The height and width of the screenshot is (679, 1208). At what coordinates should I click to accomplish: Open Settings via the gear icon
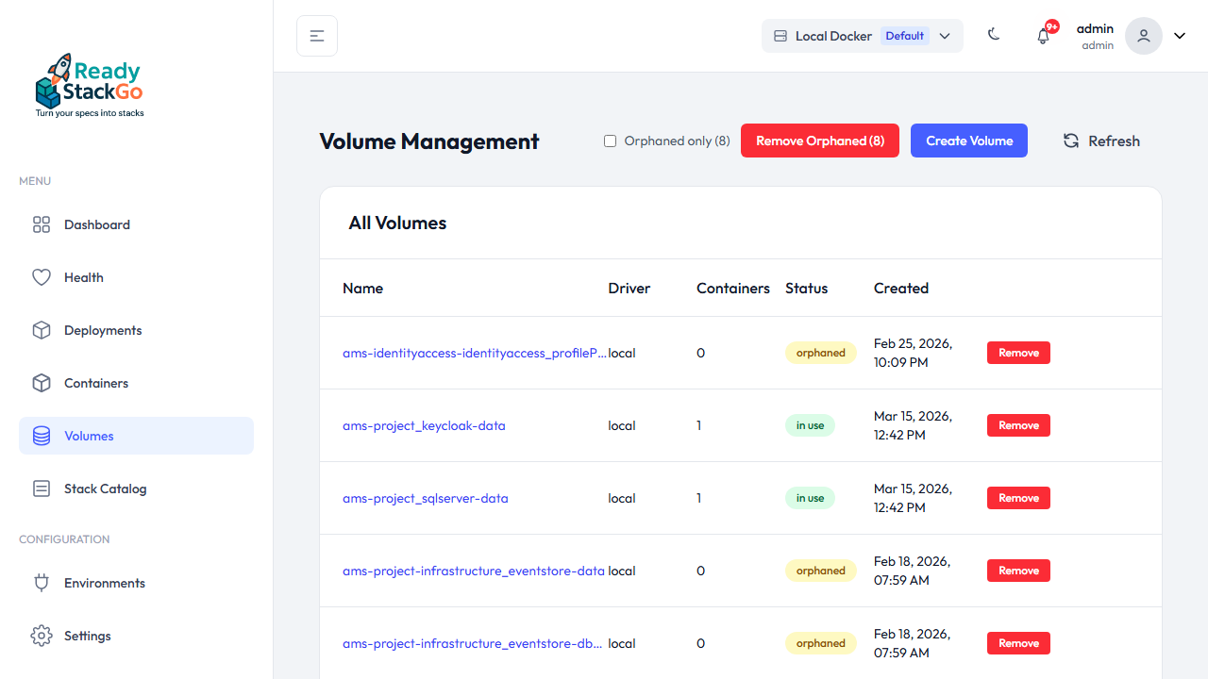click(42, 636)
